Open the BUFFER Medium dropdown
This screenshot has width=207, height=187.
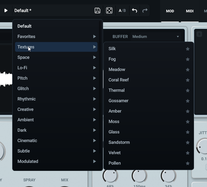pos(156,37)
